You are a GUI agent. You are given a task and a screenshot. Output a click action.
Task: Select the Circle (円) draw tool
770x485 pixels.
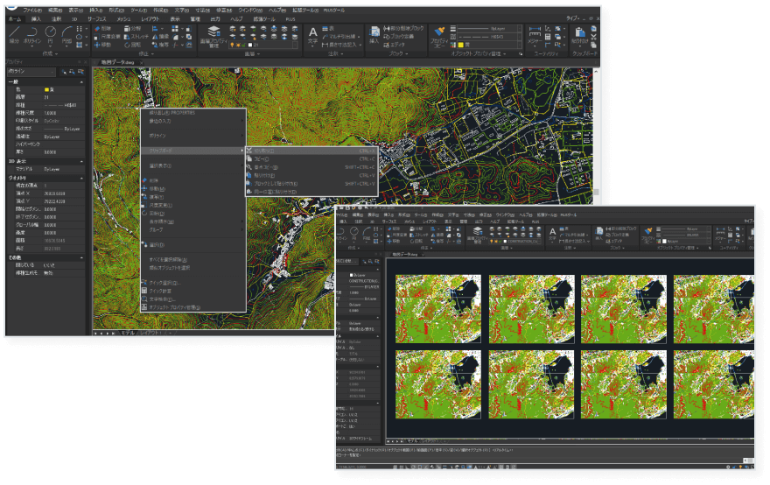click(x=51, y=34)
